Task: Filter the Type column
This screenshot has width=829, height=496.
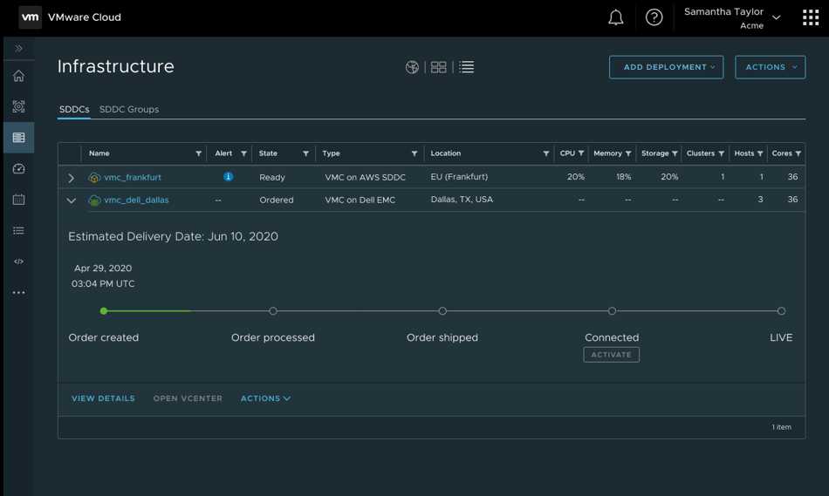Action: (414, 153)
